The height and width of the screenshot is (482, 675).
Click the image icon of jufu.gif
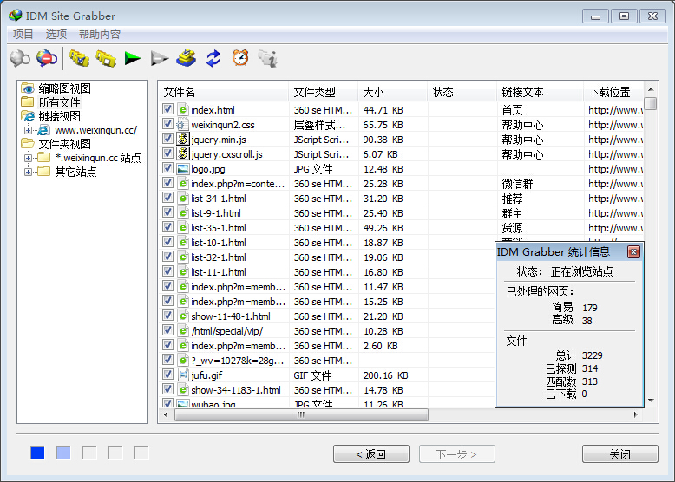tap(183, 375)
